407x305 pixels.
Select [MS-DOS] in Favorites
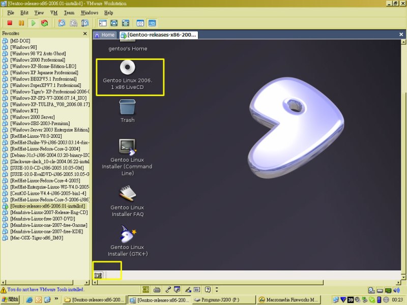tap(20, 41)
